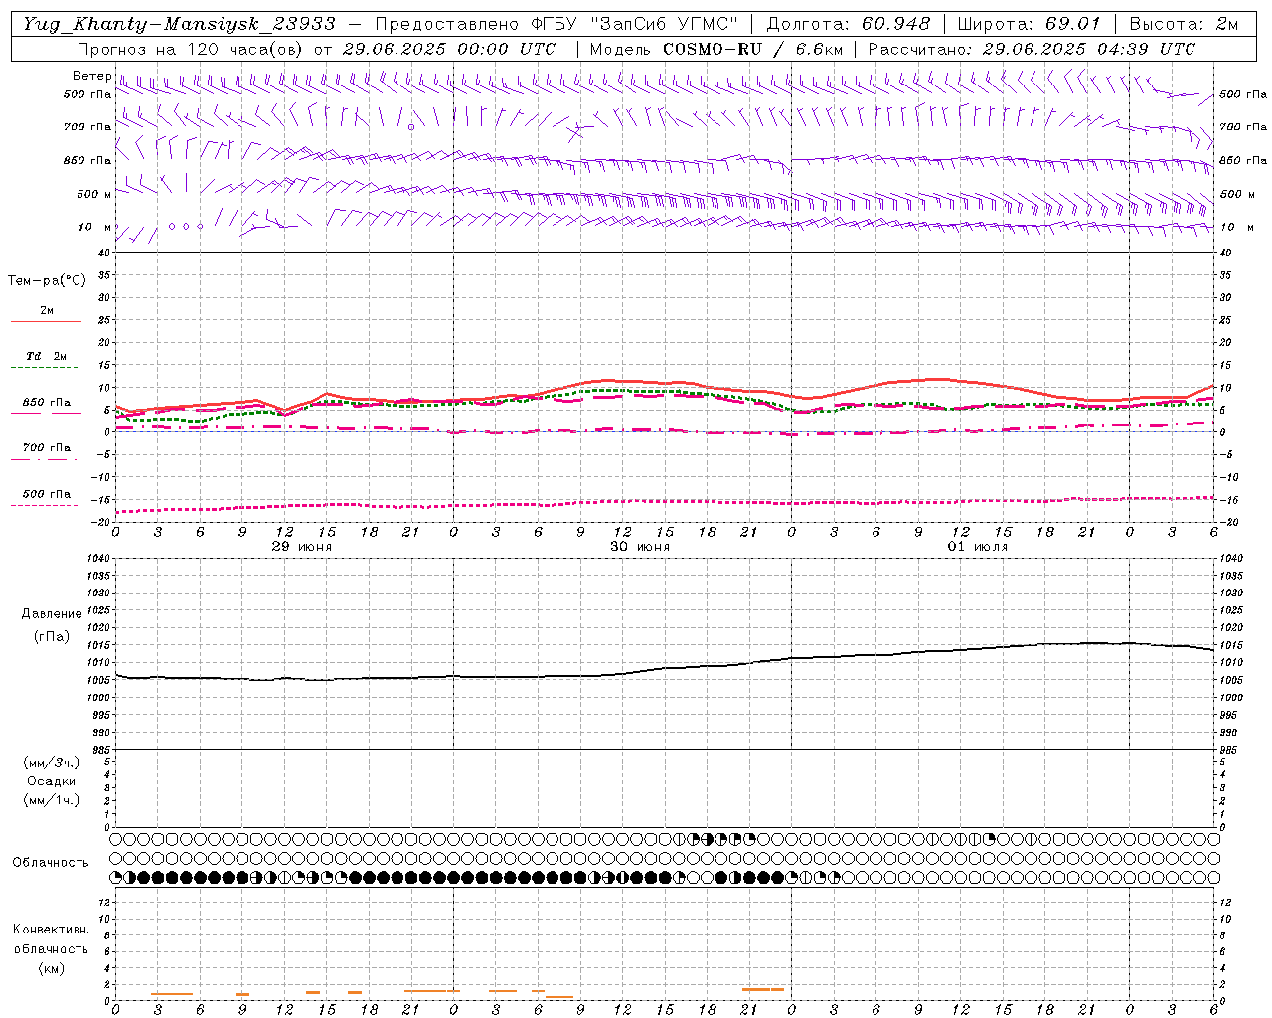
Task: Click the 10 м wind level label on the left
Action: [x=95, y=227]
